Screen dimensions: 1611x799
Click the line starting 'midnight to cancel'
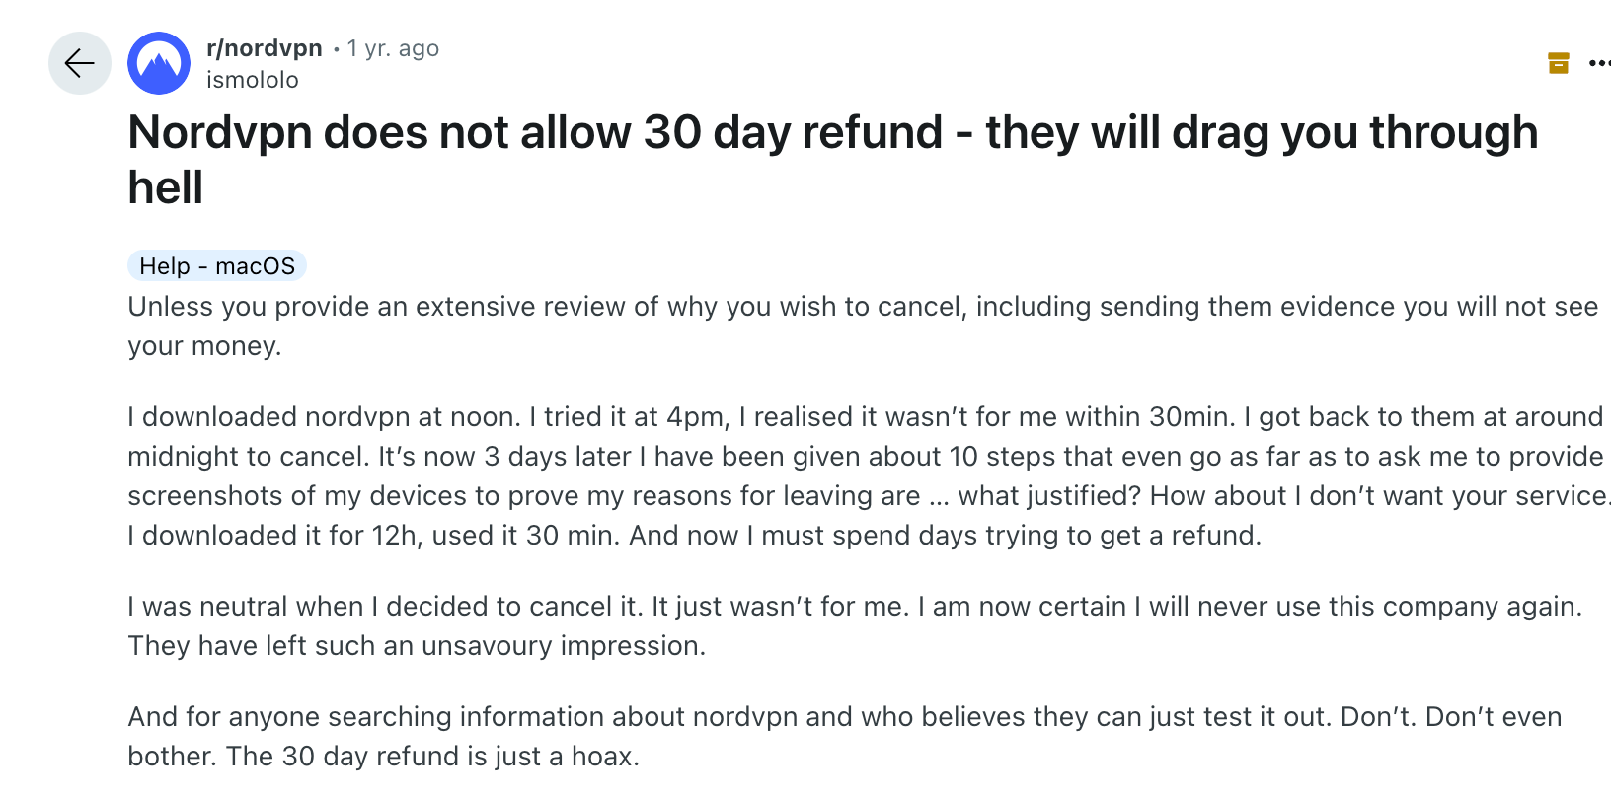point(865,457)
